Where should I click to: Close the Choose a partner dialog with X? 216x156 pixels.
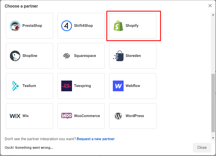pos(210,6)
